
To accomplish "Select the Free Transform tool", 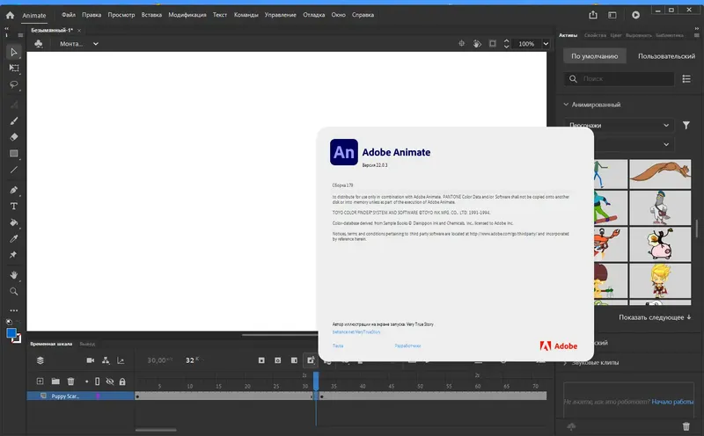I will point(14,69).
